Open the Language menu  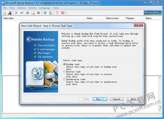click(x=45, y=8)
